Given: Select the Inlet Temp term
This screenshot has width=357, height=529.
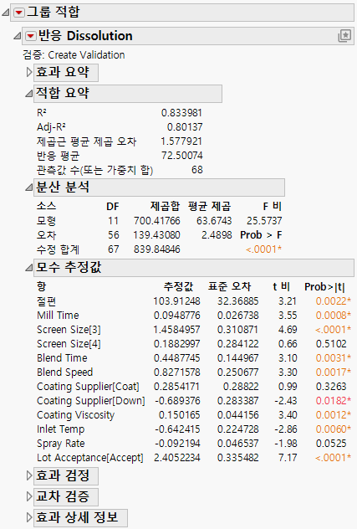Looking at the screenshot, I should coord(61,429).
